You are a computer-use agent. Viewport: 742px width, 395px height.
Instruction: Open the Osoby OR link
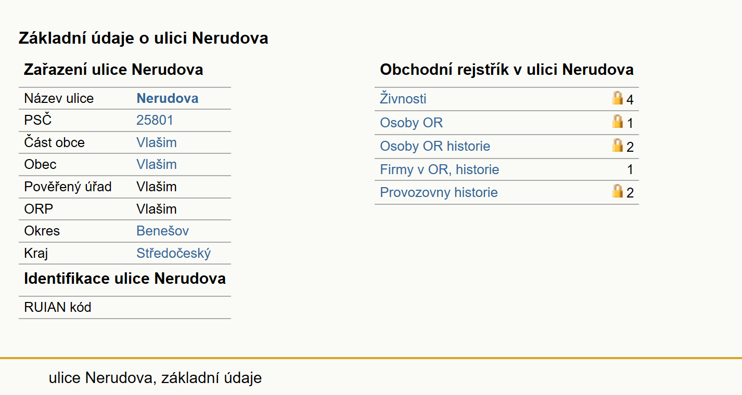point(412,123)
